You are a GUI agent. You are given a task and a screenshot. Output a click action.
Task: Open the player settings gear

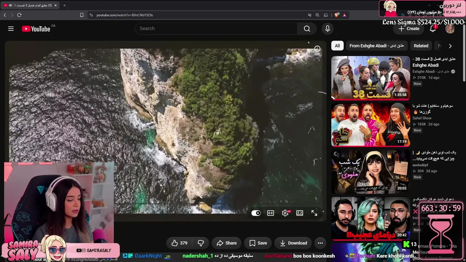(x=285, y=213)
